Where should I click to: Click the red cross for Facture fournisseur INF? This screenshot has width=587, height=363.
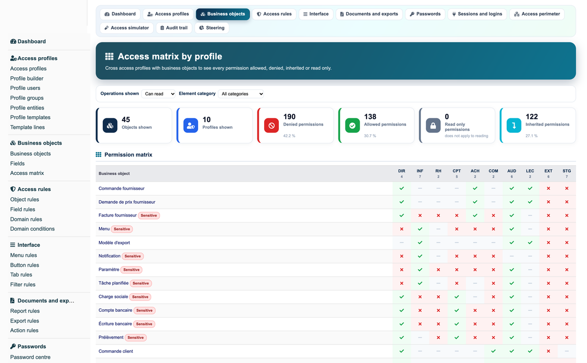point(420,215)
